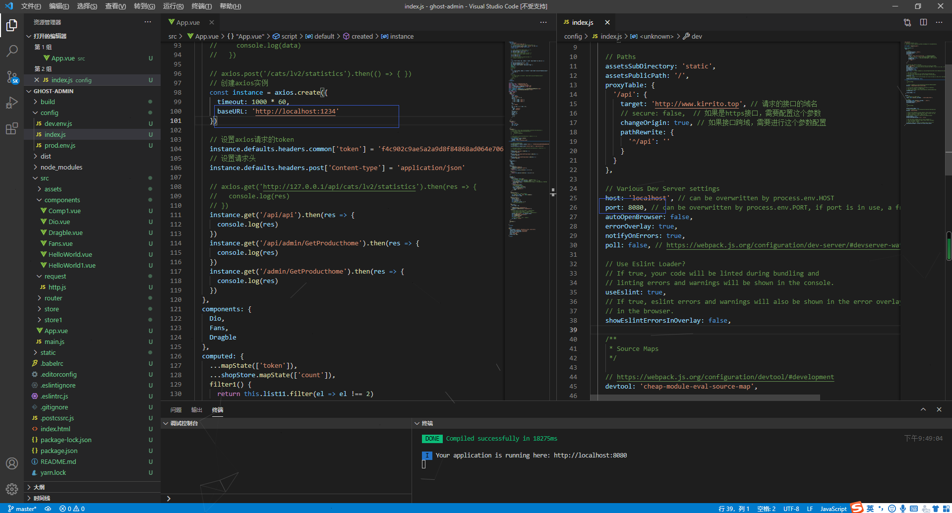952x513 pixels.
Task: Split the right editor
Action: point(923,22)
